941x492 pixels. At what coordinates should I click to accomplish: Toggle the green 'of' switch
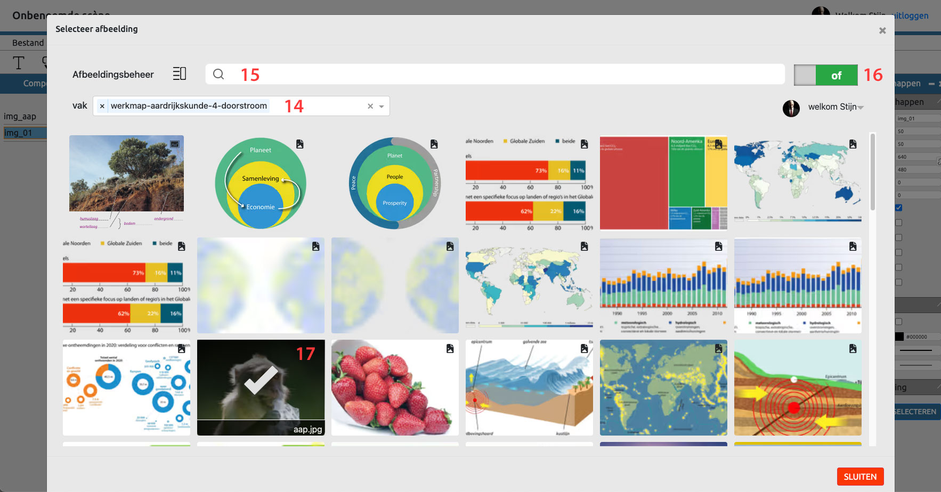pyautogui.click(x=826, y=75)
